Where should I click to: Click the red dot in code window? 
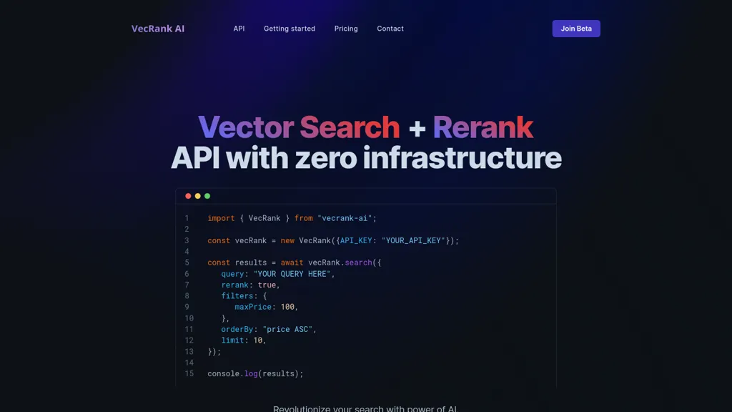tap(188, 196)
